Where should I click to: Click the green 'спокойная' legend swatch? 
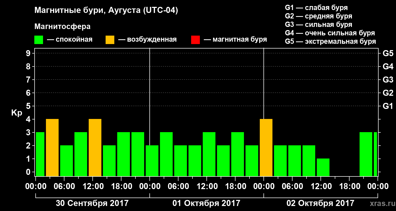click(x=39, y=40)
